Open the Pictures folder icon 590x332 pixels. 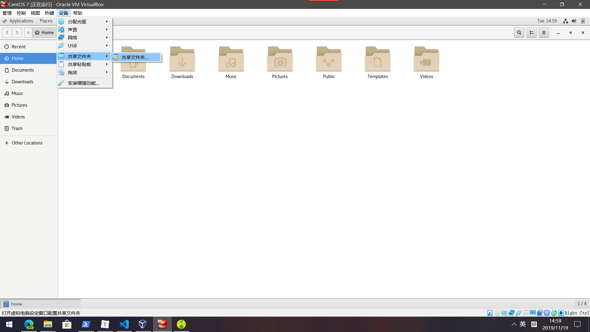coord(280,60)
